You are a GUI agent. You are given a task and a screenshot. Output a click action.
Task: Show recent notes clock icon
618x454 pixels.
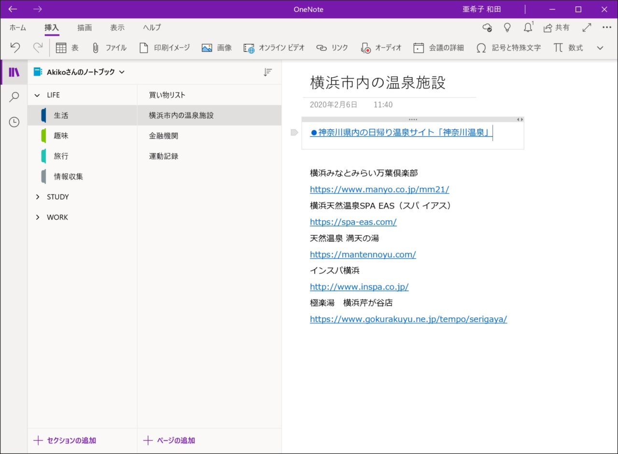click(14, 122)
